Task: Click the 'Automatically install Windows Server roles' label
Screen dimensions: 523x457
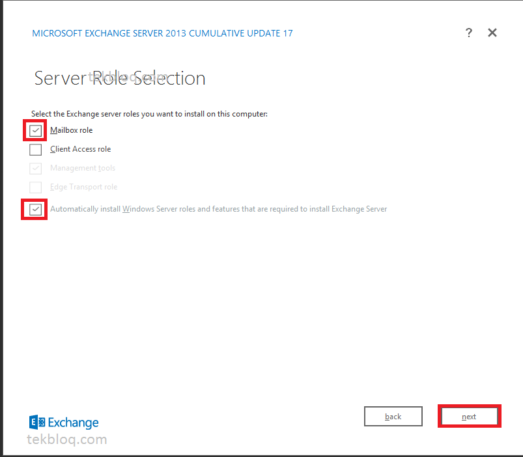Action: click(218, 209)
